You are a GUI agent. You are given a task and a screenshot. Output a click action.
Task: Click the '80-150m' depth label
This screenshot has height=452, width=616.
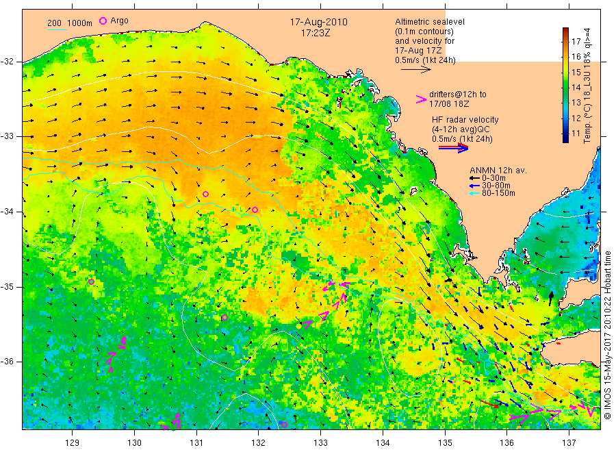498,193
